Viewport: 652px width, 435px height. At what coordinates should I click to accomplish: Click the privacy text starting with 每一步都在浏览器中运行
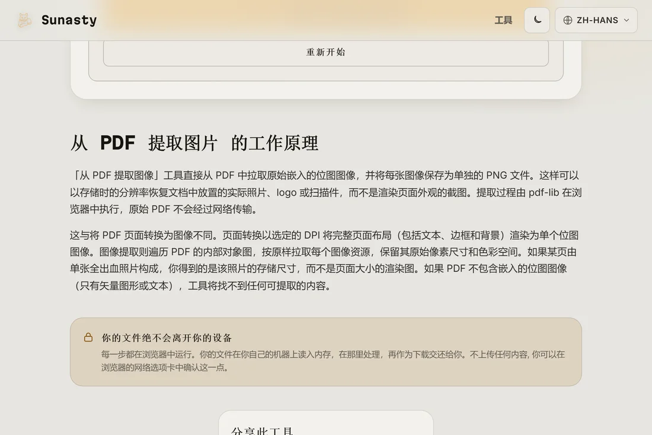(x=333, y=361)
